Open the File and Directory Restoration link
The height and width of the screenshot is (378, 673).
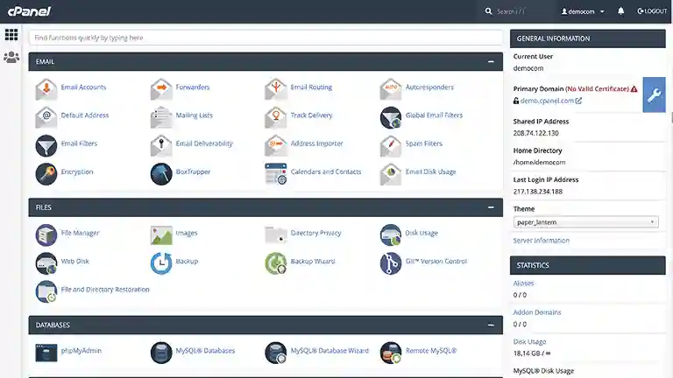click(105, 290)
